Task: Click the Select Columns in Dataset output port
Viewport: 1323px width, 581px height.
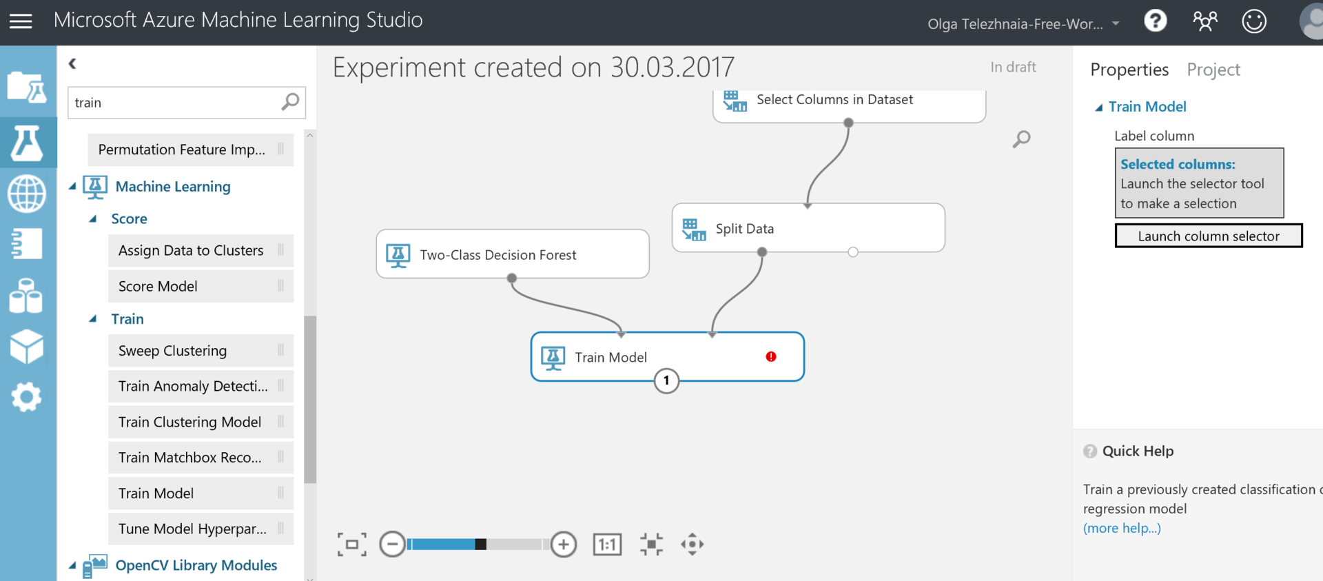Action: (x=849, y=123)
